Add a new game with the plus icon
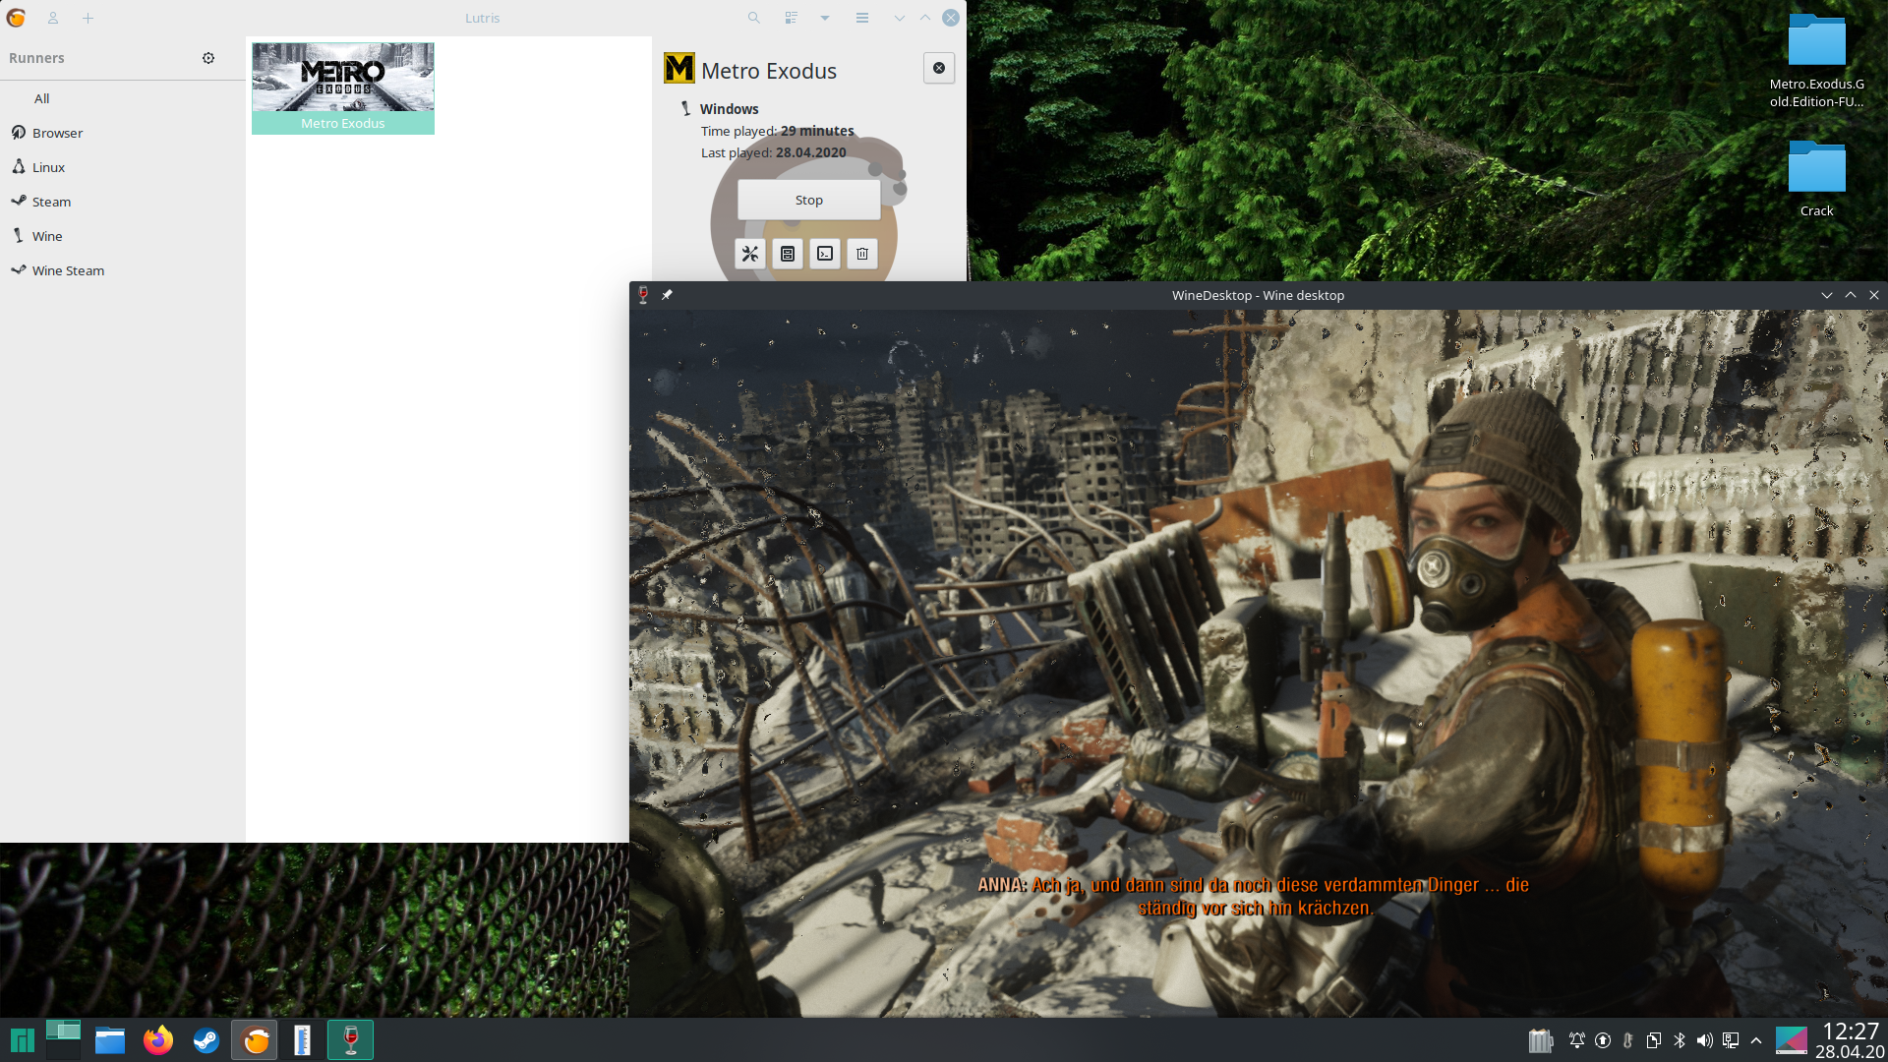Image resolution: width=1888 pixels, height=1062 pixels. (88, 18)
